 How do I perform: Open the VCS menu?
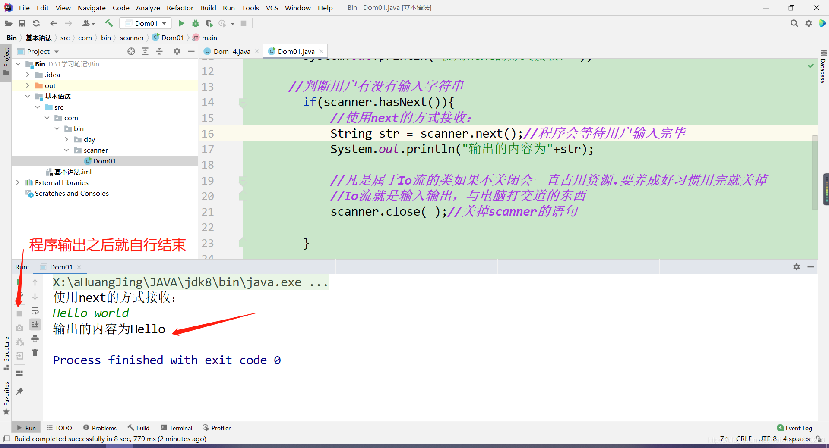coord(272,8)
